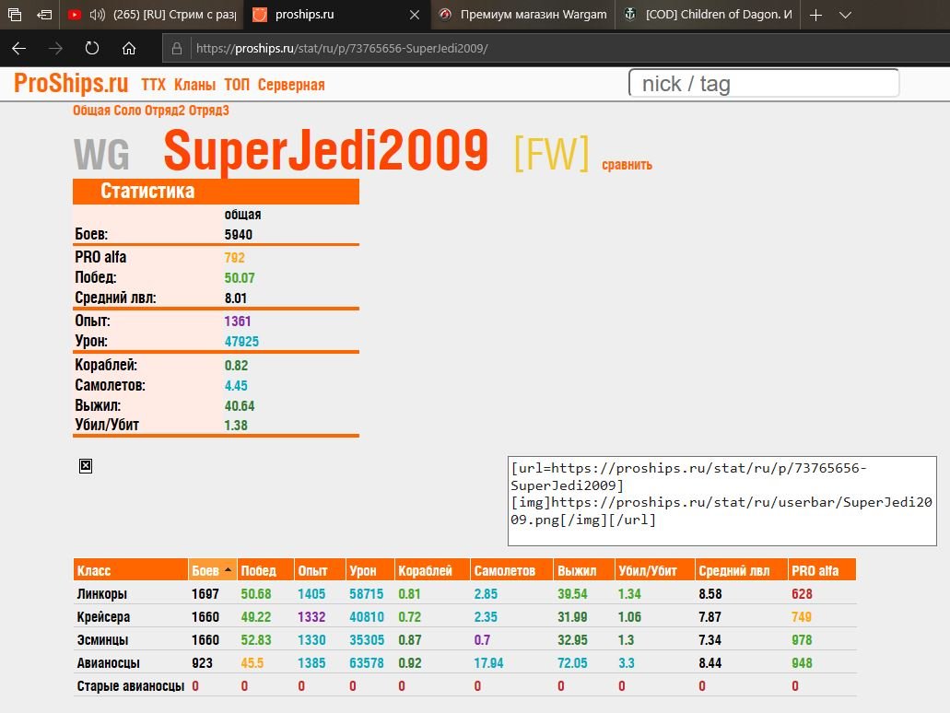Image resolution: width=950 pixels, height=713 pixels.
Task: Click the browser back arrow
Action: click(18, 49)
